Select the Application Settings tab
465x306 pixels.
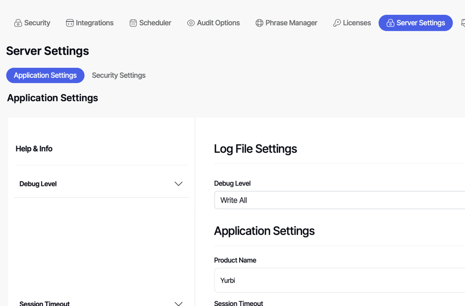pyautogui.click(x=45, y=76)
